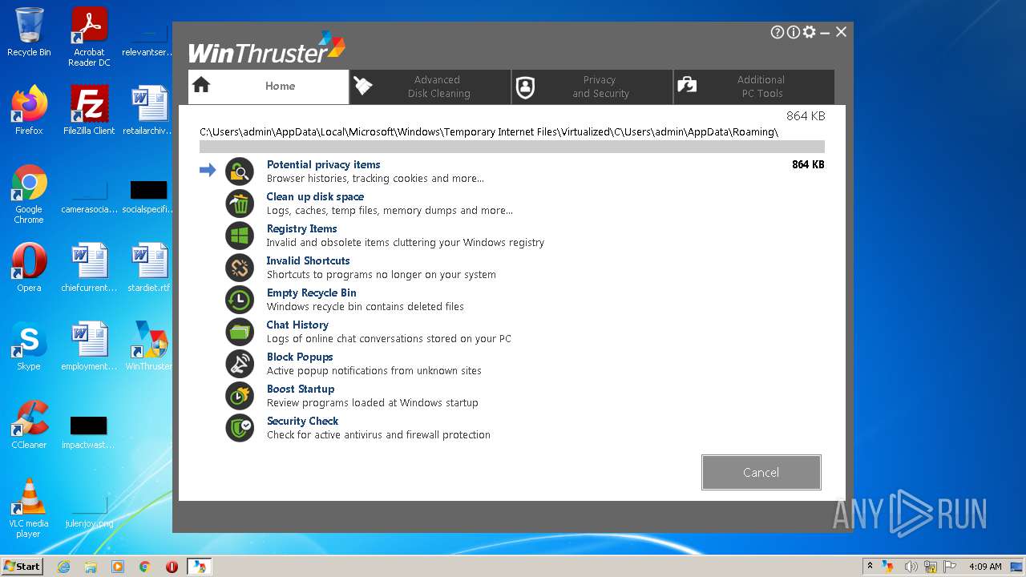Click the Security Check shield icon
This screenshot has height=577, width=1026.
(240, 427)
